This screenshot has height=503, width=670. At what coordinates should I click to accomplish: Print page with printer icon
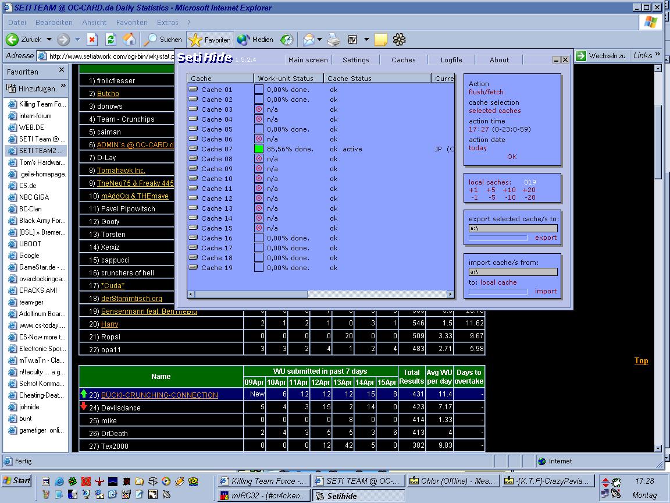(x=334, y=40)
